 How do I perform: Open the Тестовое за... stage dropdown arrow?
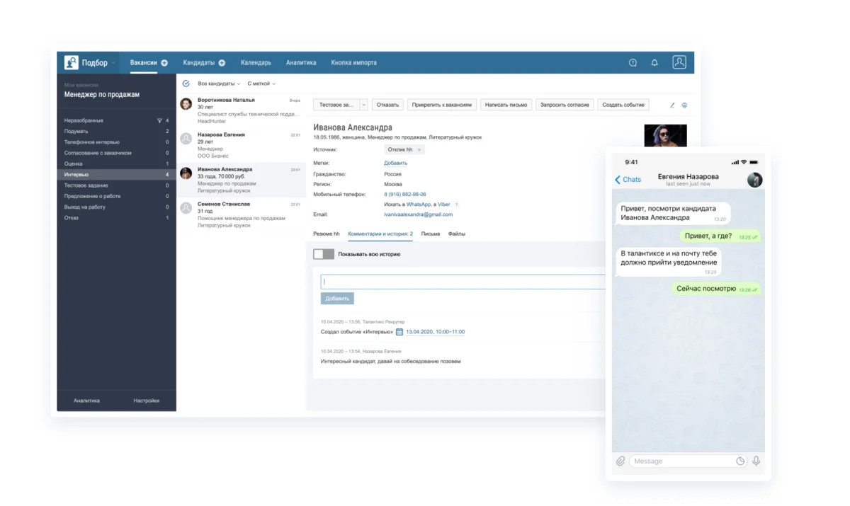click(x=364, y=105)
